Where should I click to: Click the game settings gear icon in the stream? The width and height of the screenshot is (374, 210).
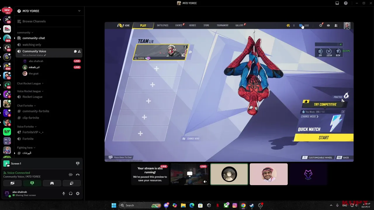[x=321, y=25]
